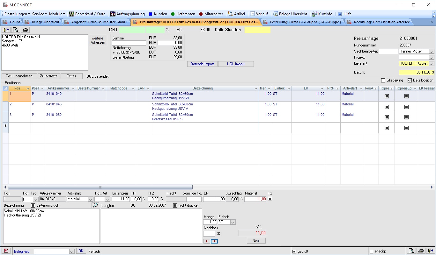Image resolution: width=436 pixels, height=255 pixels.
Task: Enable the Gliederung checkbox
Action: (383, 80)
